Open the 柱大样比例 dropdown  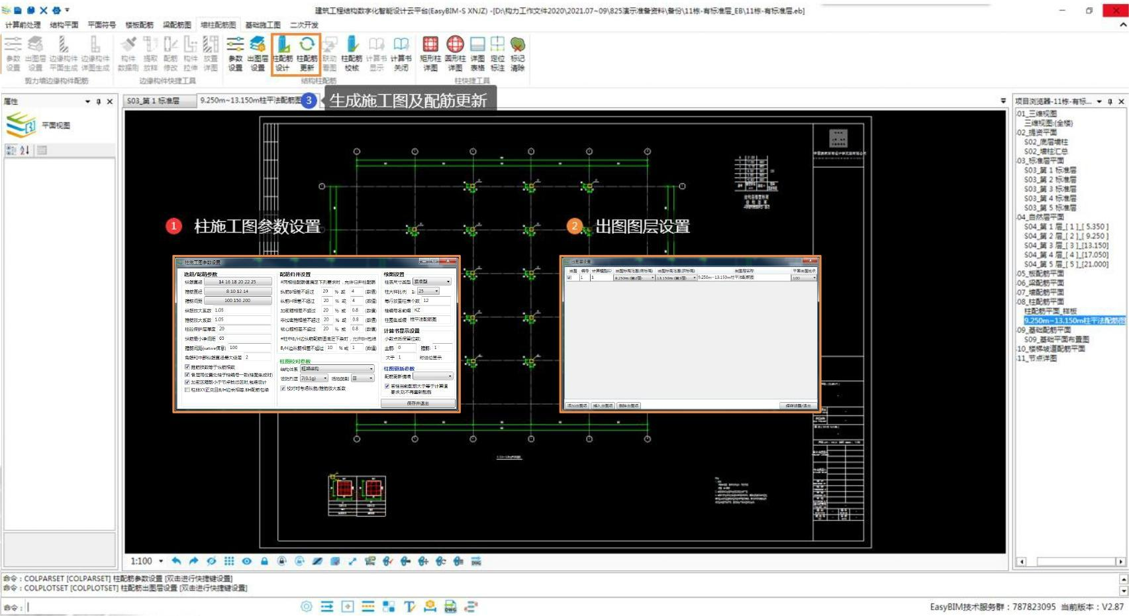[428, 291]
